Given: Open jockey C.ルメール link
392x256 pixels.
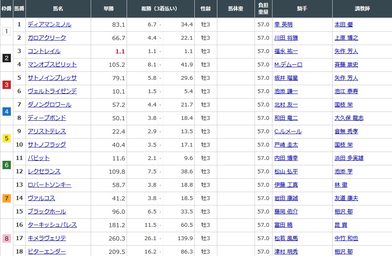Looking at the screenshot, I should click(288, 132).
